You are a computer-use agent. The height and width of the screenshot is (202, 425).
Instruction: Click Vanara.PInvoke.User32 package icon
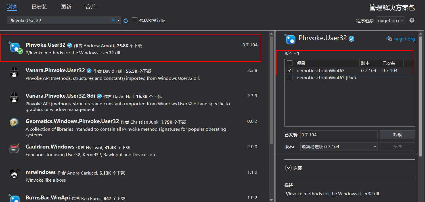tap(14, 72)
